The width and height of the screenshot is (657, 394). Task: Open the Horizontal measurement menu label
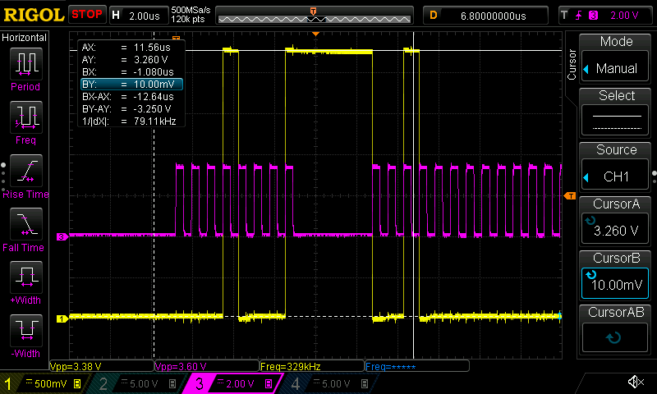click(x=25, y=38)
